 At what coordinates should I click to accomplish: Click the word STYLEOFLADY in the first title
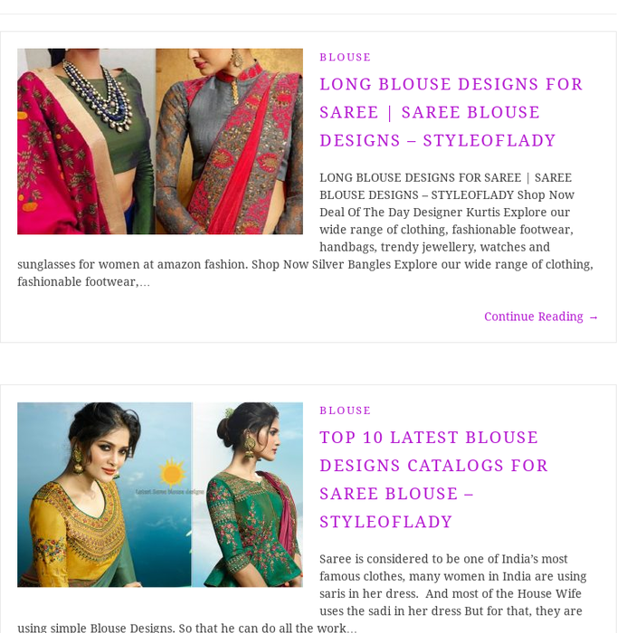(489, 140)
